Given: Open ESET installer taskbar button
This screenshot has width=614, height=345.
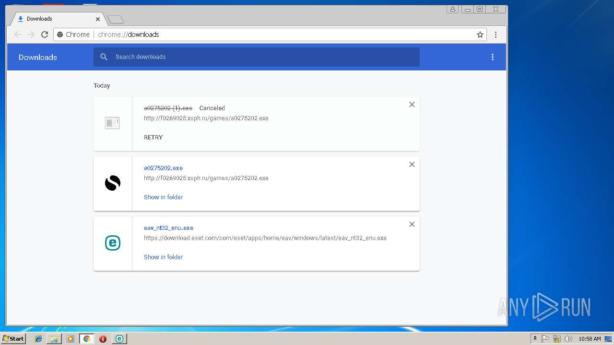Looking at the screenshot, I should click(119, 339).
